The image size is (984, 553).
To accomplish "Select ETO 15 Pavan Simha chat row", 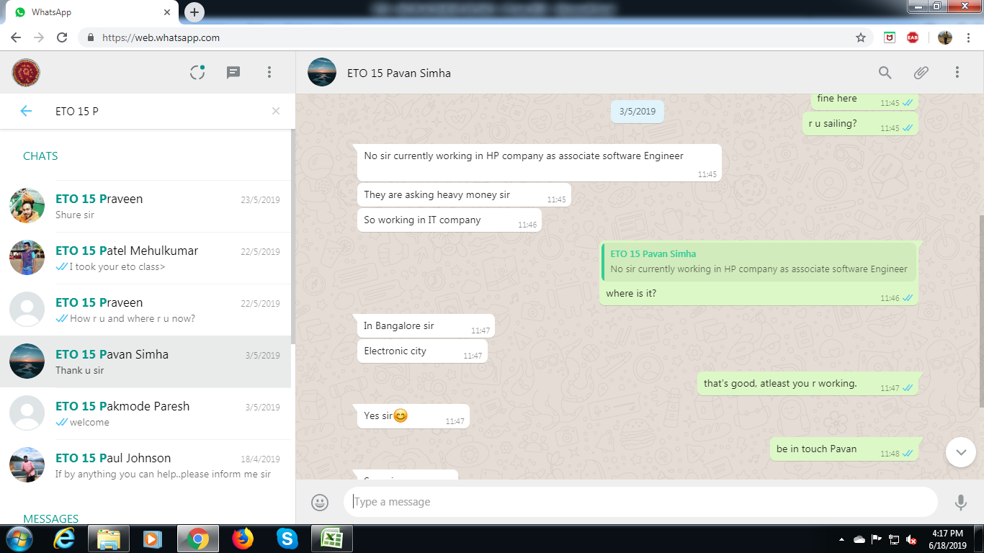I will click(x=146, y=361).
